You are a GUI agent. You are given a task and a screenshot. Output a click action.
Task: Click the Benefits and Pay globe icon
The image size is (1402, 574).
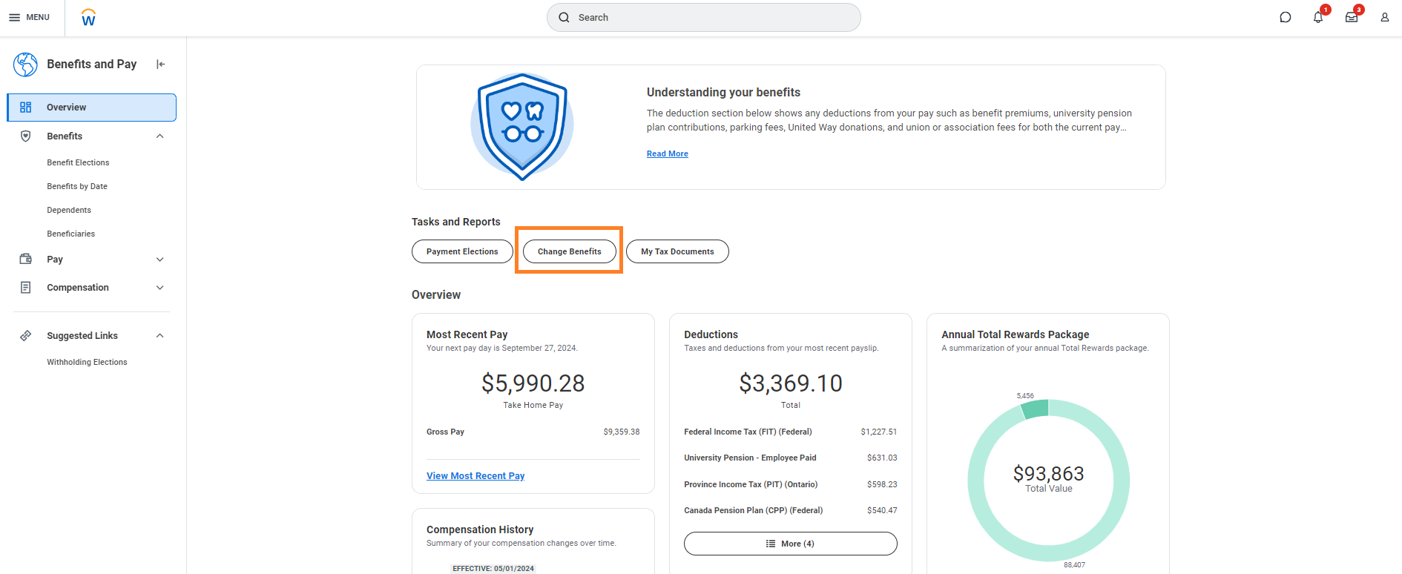point(25,65)
